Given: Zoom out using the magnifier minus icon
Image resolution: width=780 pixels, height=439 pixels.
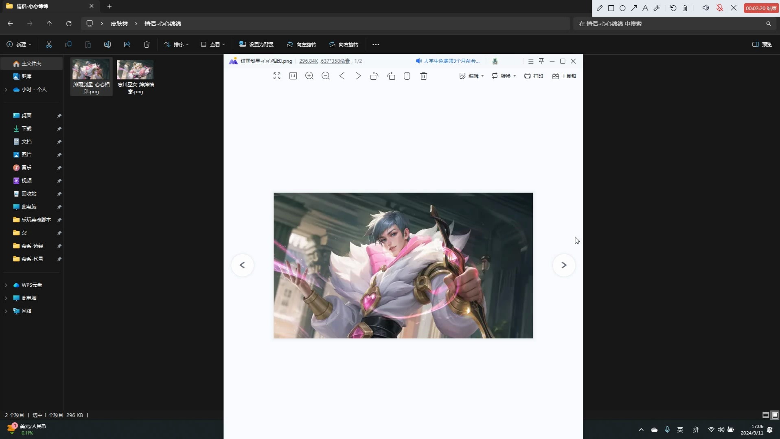Looking at the screenshot, I should click(326, 76).
